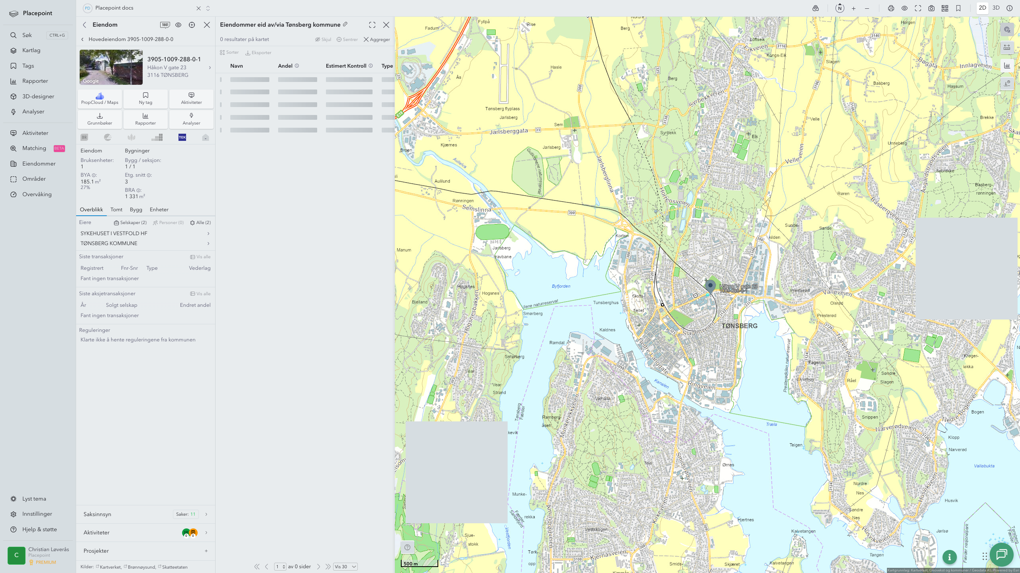
Task: Switch to the Enheter tab
Action: coord(159,210)
